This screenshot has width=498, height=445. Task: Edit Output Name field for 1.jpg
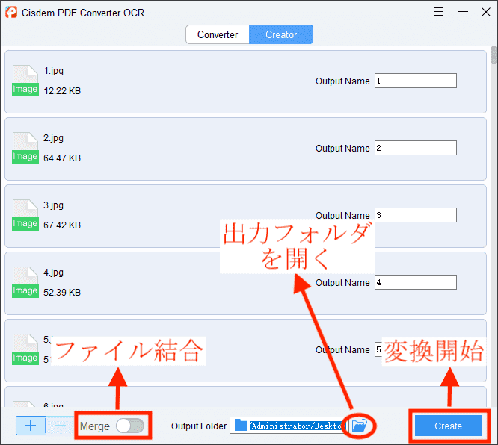pyautogui.click(x=416, y=81)
